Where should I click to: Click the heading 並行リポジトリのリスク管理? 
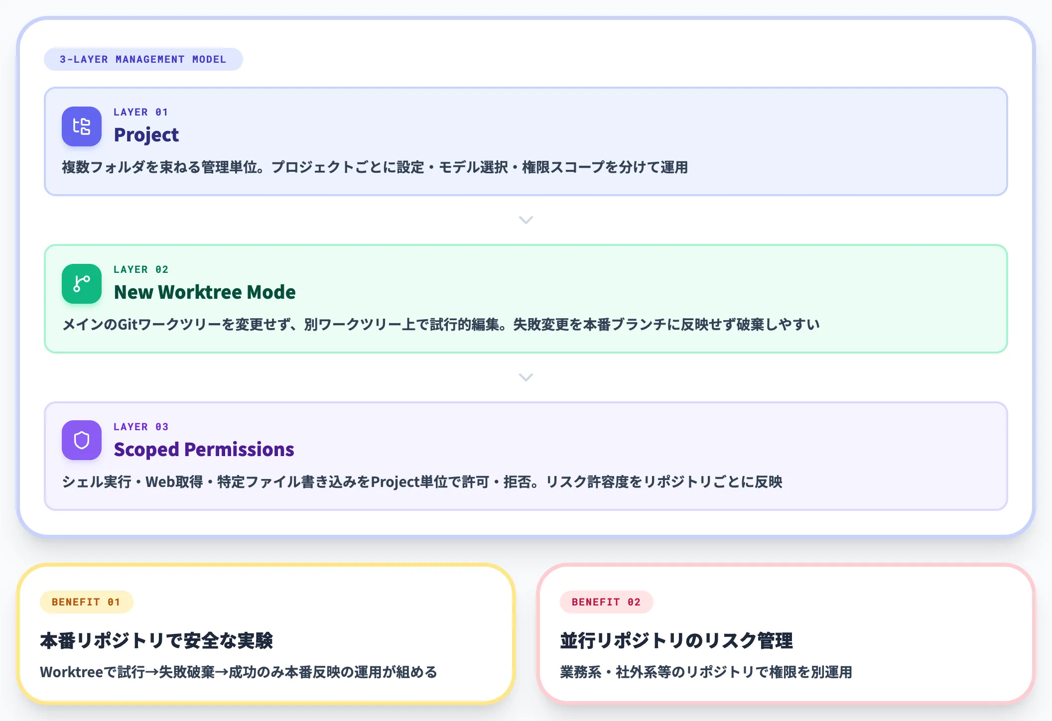pyautogui.click(x=676, y=641)
